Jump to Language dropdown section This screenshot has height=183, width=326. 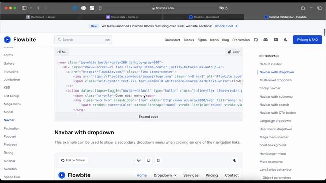point(275,121)
